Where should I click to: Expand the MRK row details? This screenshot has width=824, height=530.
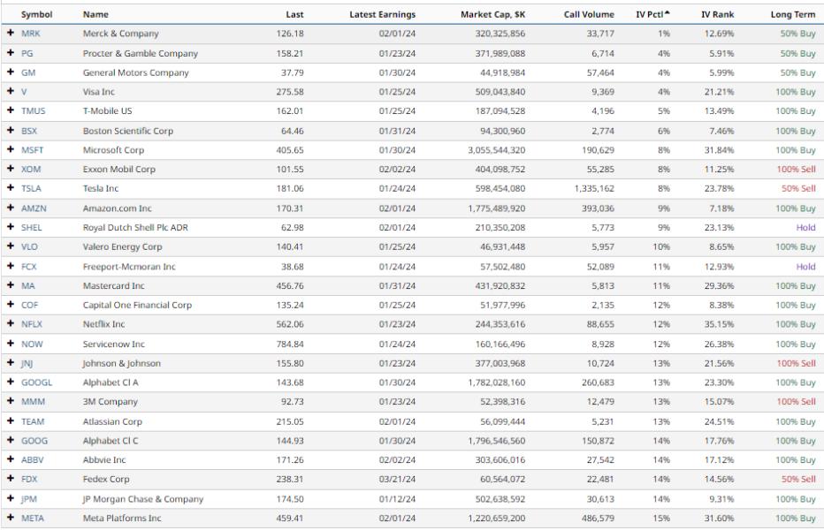point(11,33)
